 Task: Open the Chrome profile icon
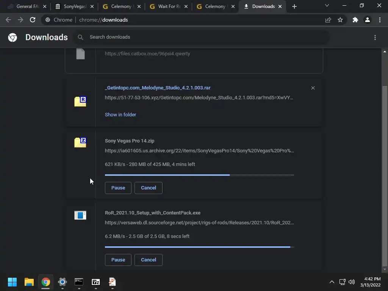pyautogui.click(x=368, y=20)
